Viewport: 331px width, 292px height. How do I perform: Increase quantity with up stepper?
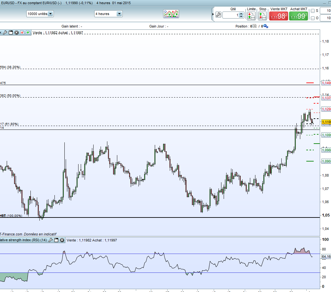click(x=242, y=14)
